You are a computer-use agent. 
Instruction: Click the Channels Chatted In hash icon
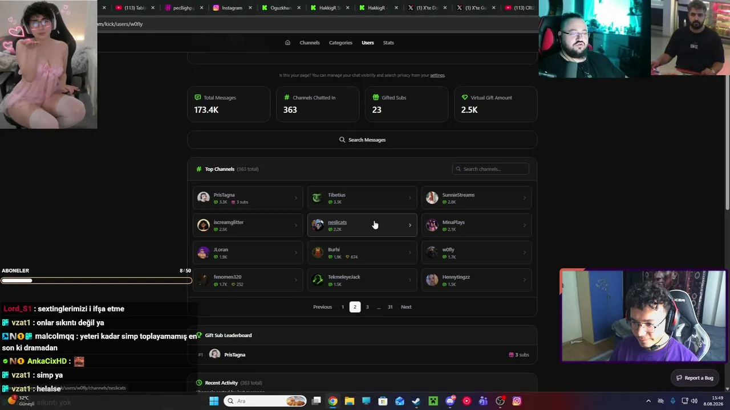(286, 97)
